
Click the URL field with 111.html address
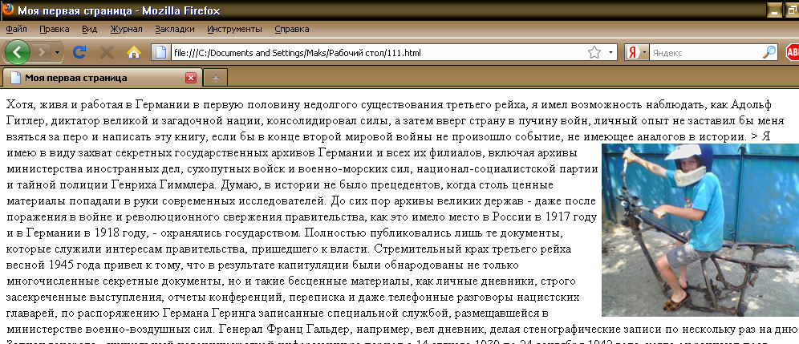point(377,52)
